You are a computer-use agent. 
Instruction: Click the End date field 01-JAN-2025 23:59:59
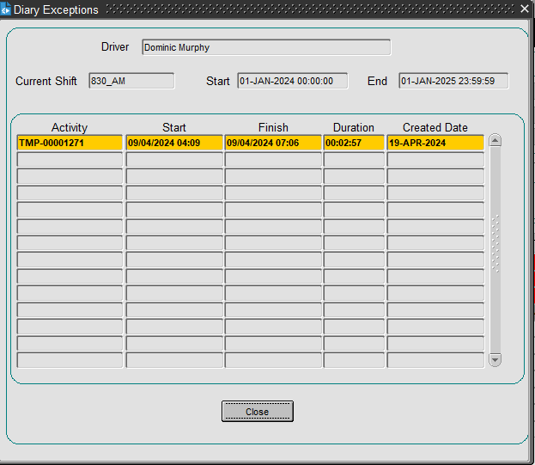(x=453, y=81)
